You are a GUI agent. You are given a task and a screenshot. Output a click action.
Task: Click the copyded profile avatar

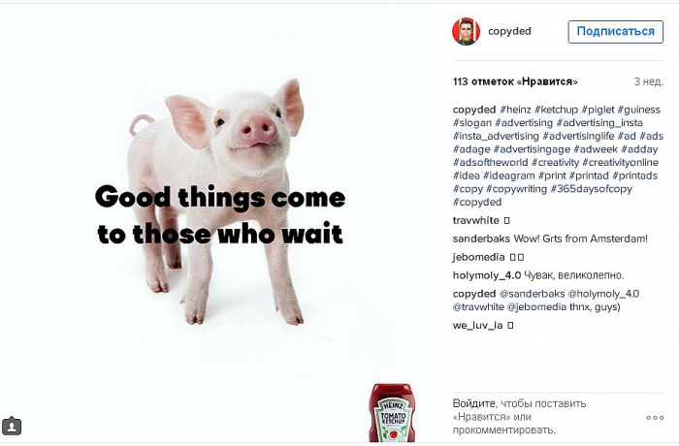click(x=466, y=31)
